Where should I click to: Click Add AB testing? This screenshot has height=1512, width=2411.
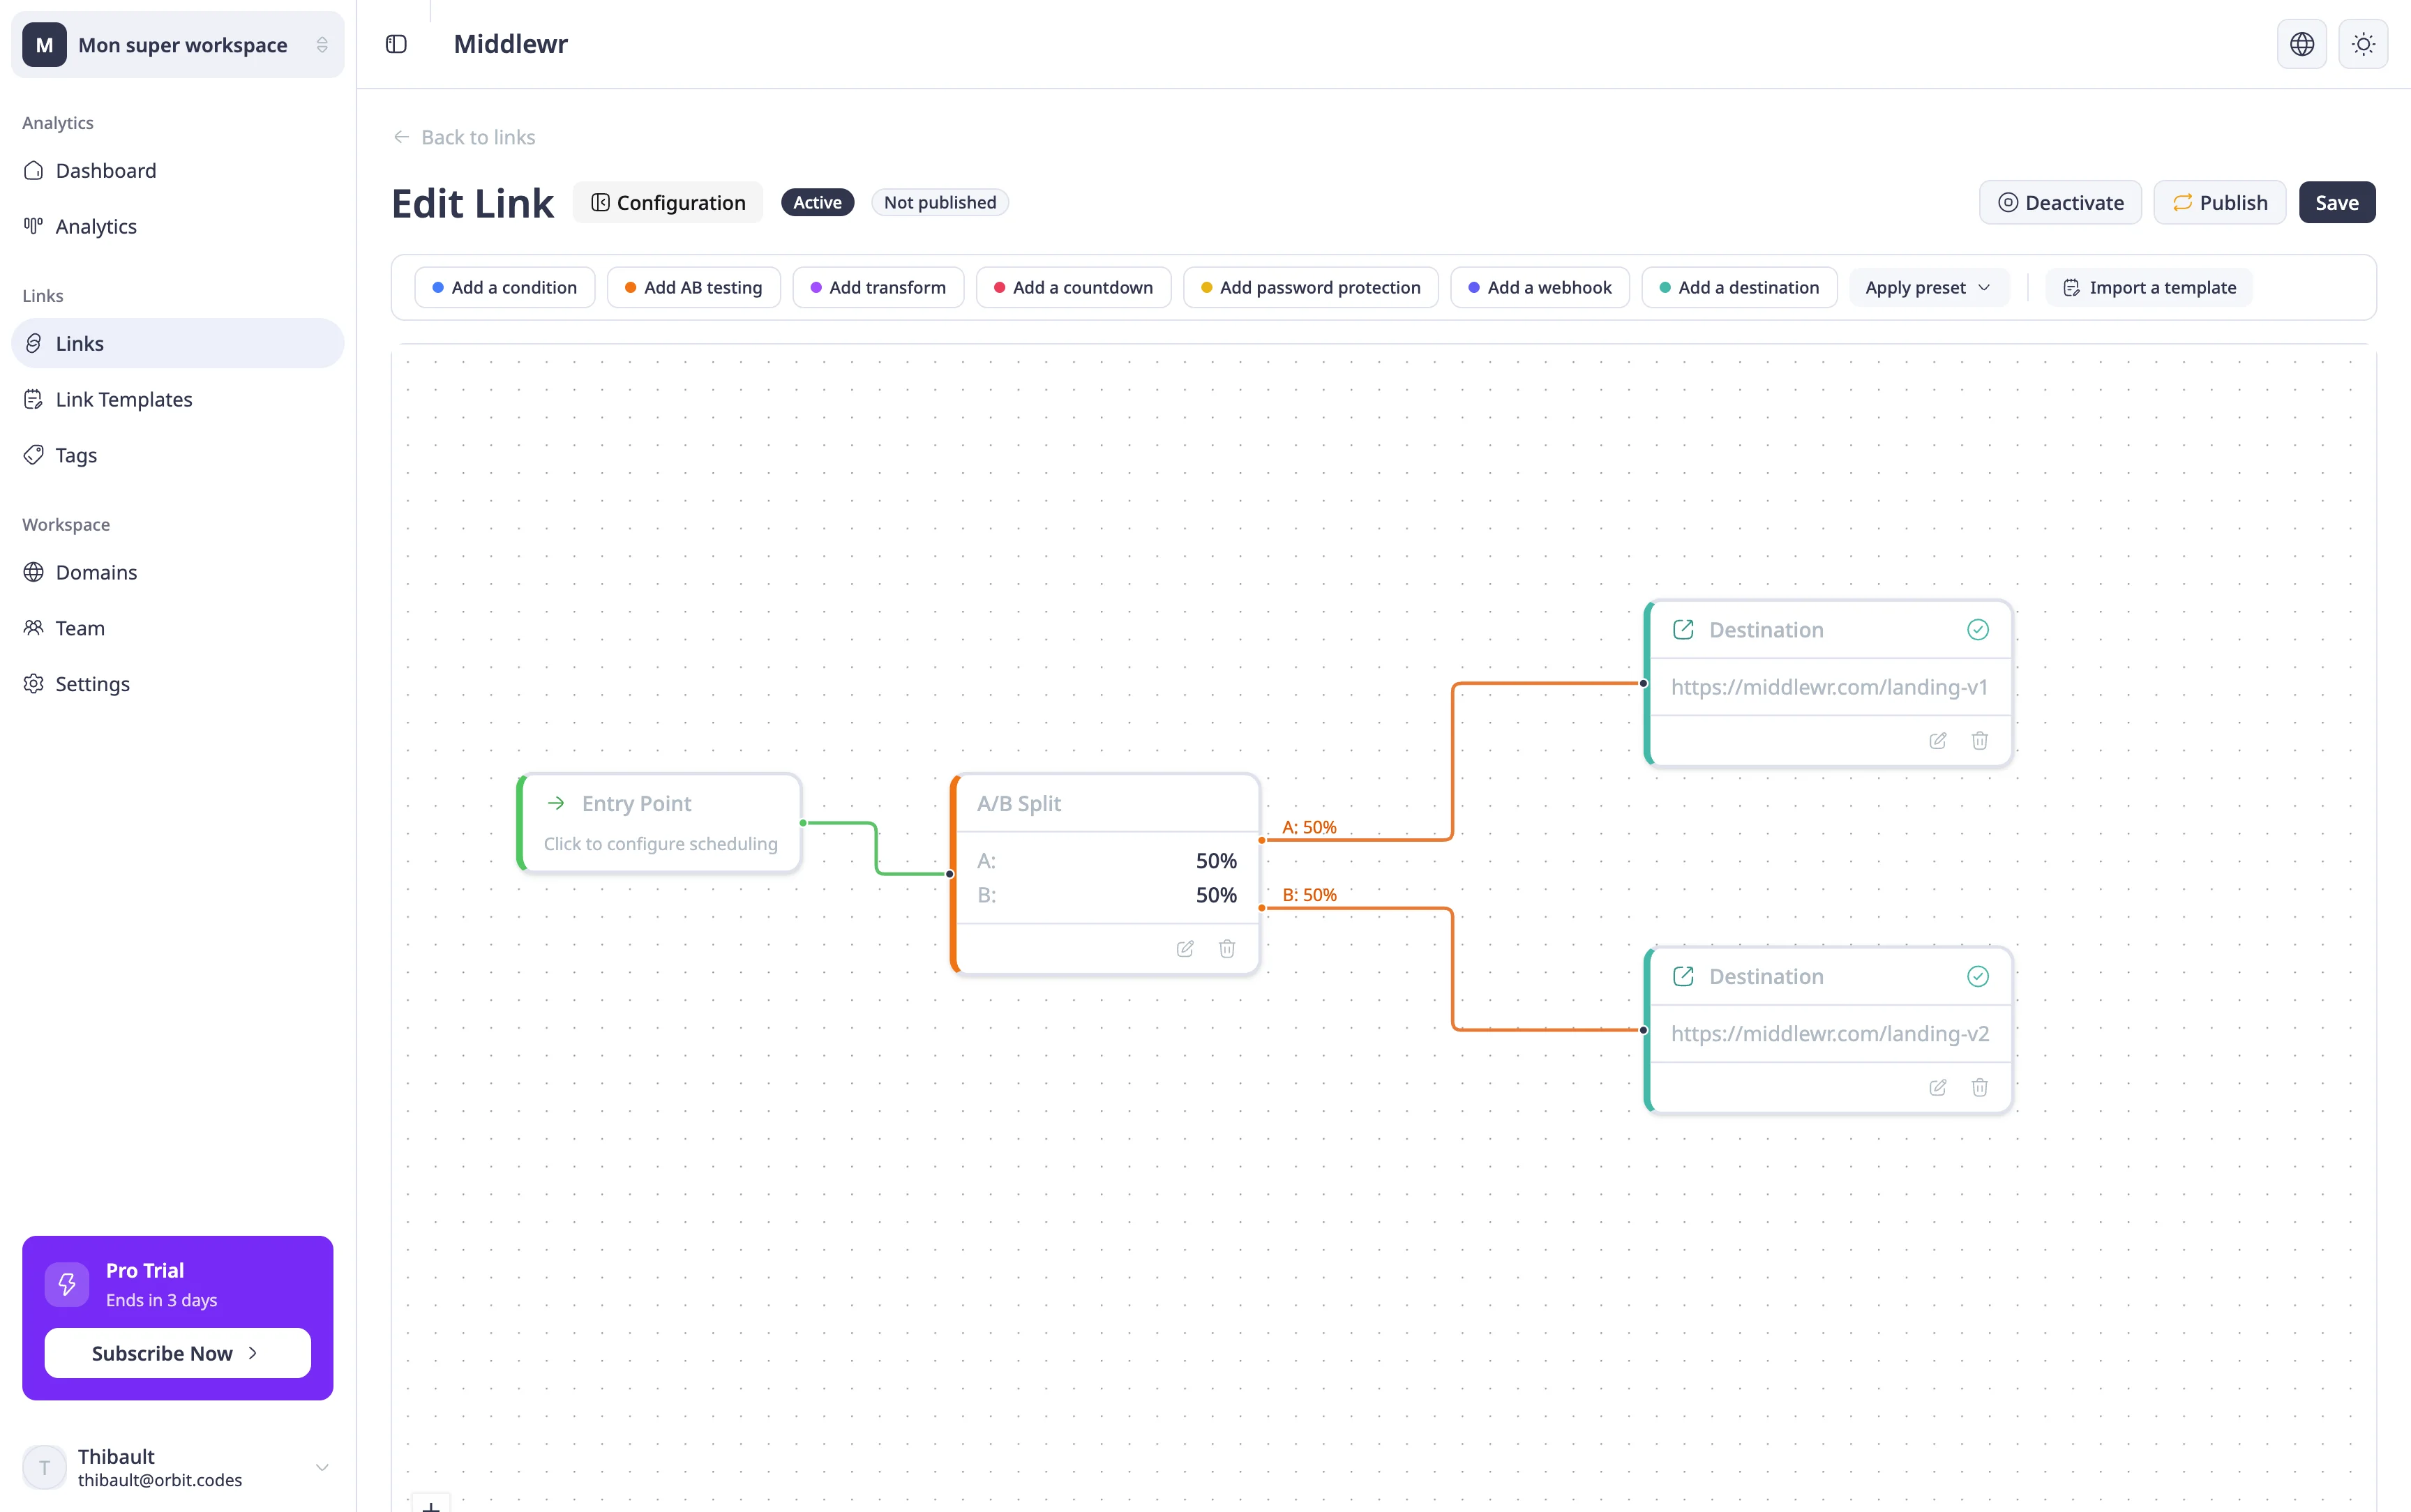click(x=693, y=288)
